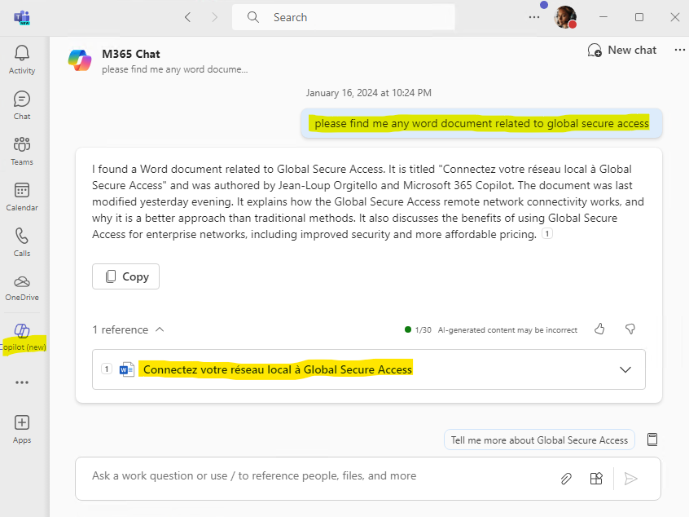Open more options next to New chat
This screenshot has width=689, height=517.
pos(680,51)
